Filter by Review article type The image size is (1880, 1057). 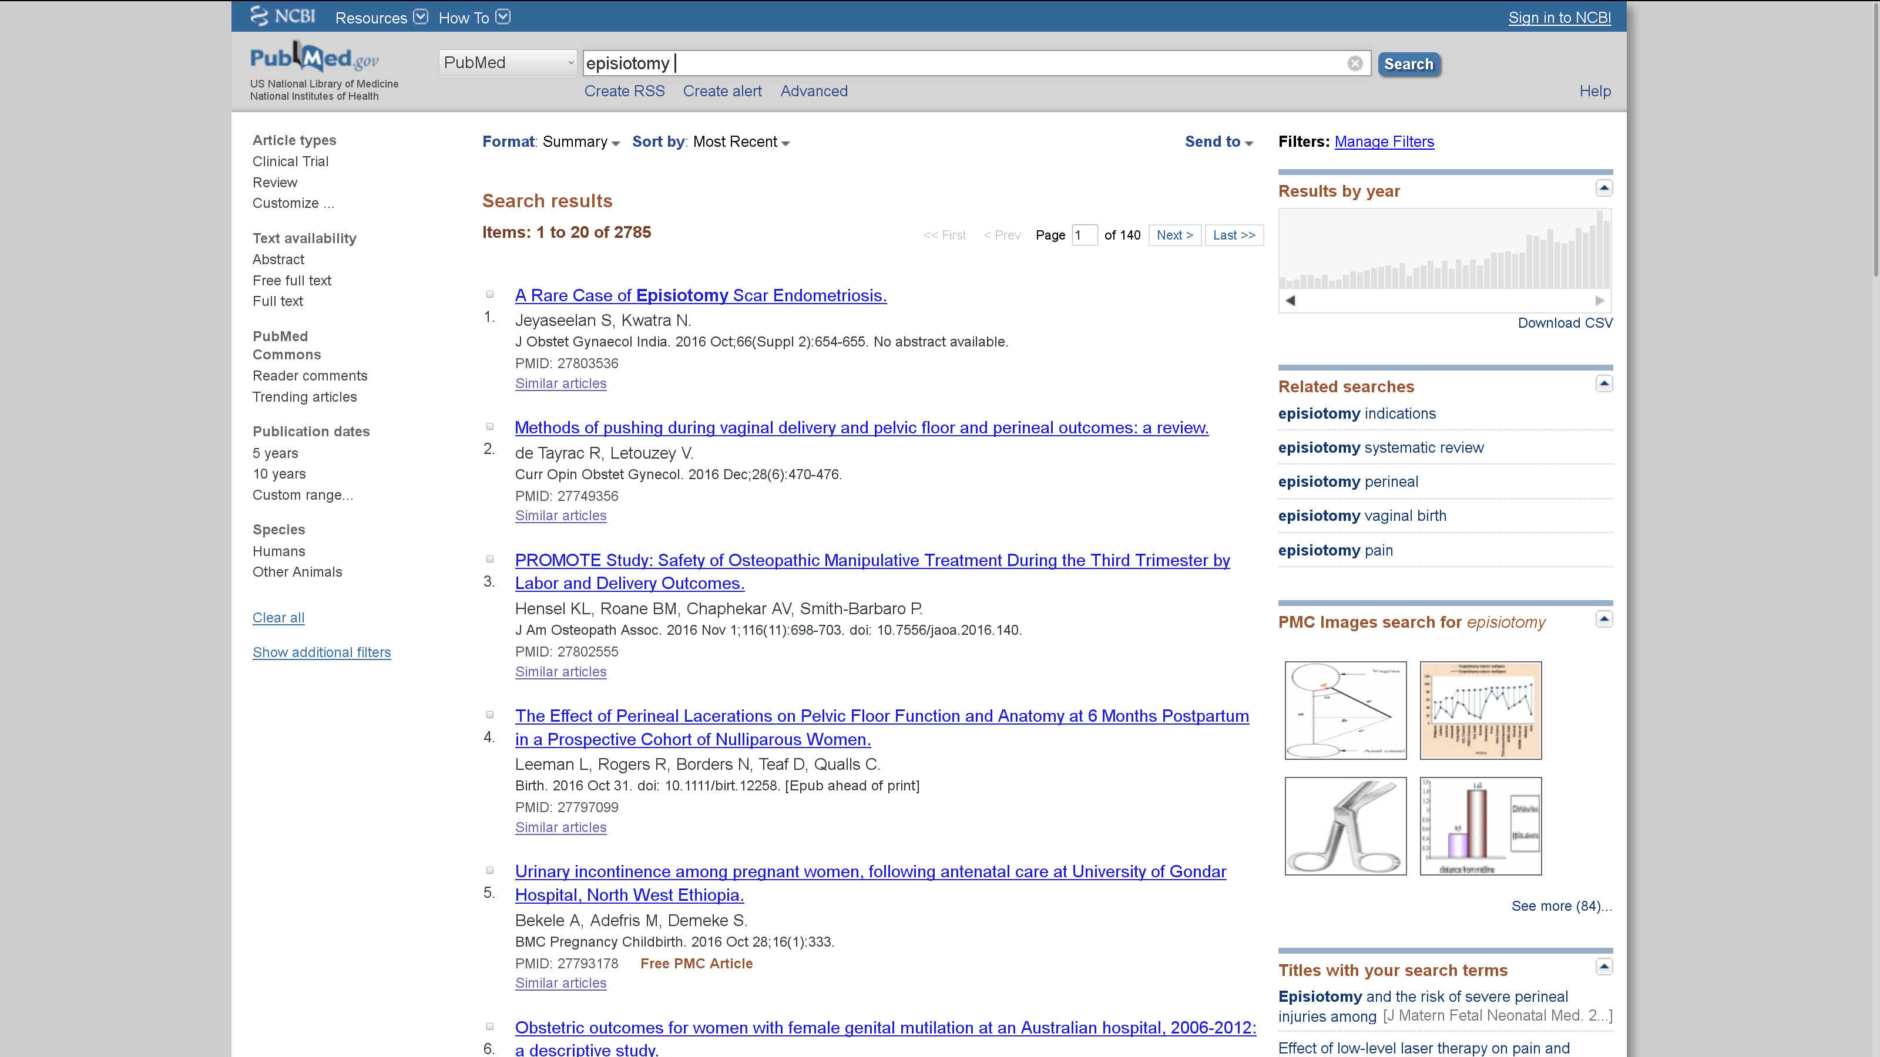[274, 183]
